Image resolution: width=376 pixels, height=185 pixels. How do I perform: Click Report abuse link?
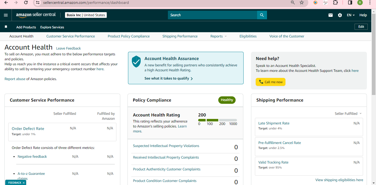(15, 79)
